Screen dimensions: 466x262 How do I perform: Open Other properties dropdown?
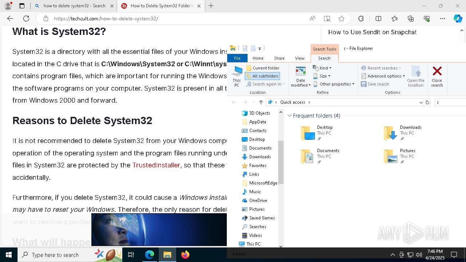point(334,84)
